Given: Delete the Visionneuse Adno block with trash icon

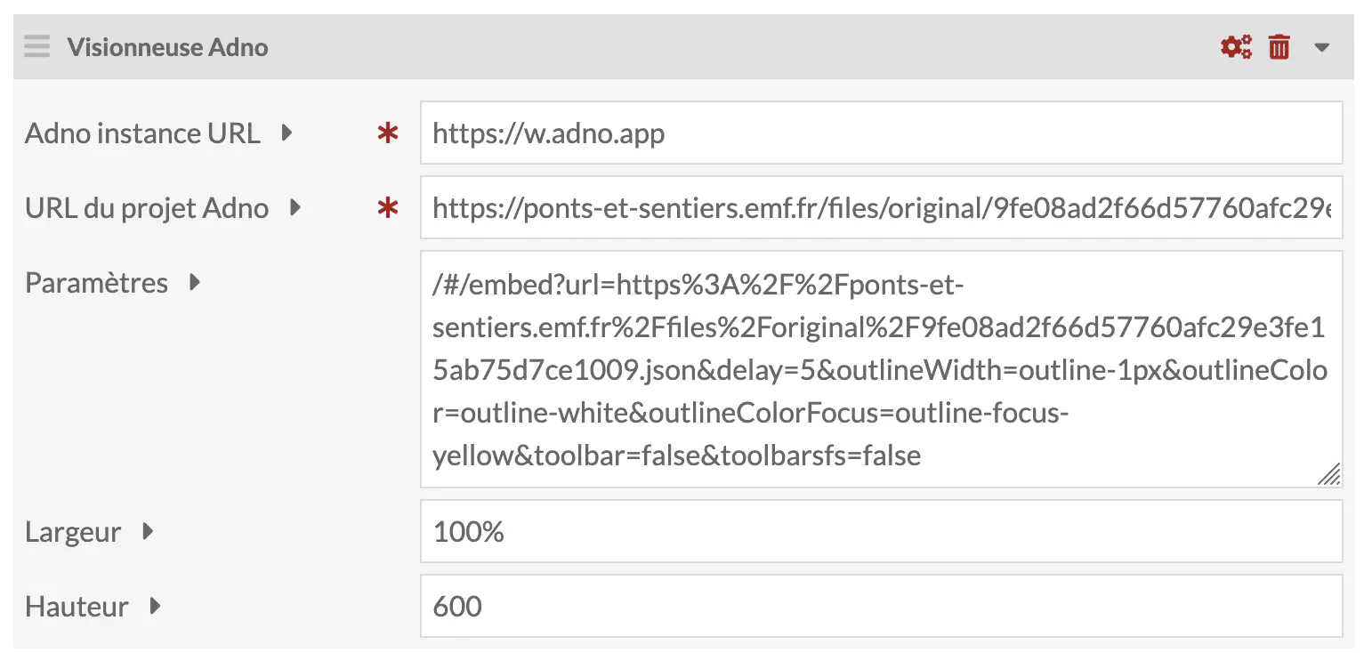Looking at the screenshot, I should click(1279, 46).
